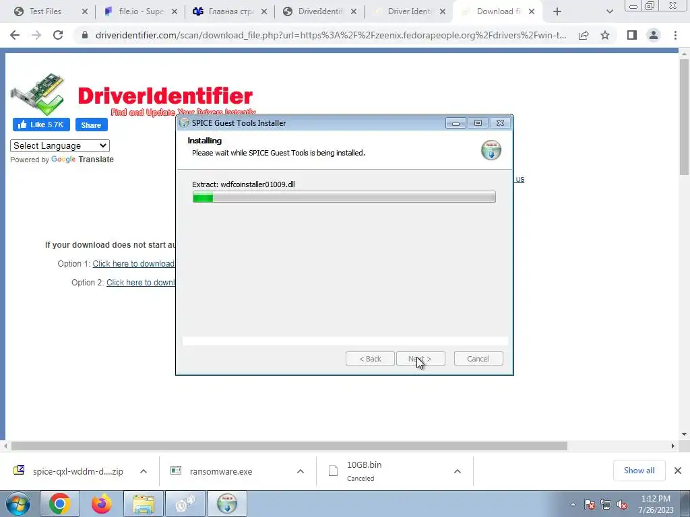Click the taskbar clock showing 1:12 PM

[x=656, y=504]
